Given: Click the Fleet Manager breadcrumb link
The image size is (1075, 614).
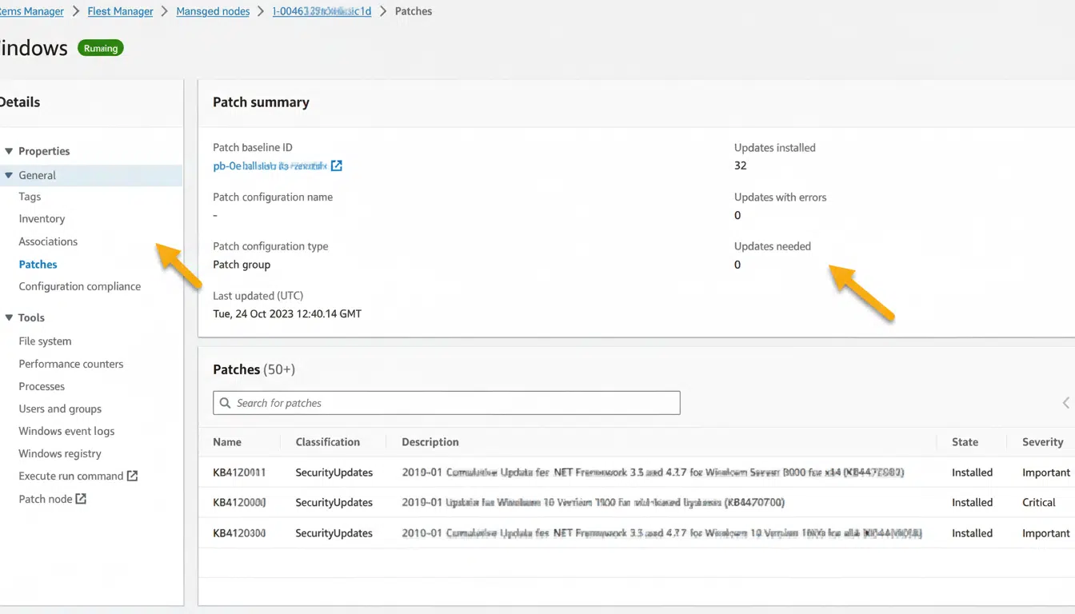Looking at the screenshot, I should coord(120,11).
